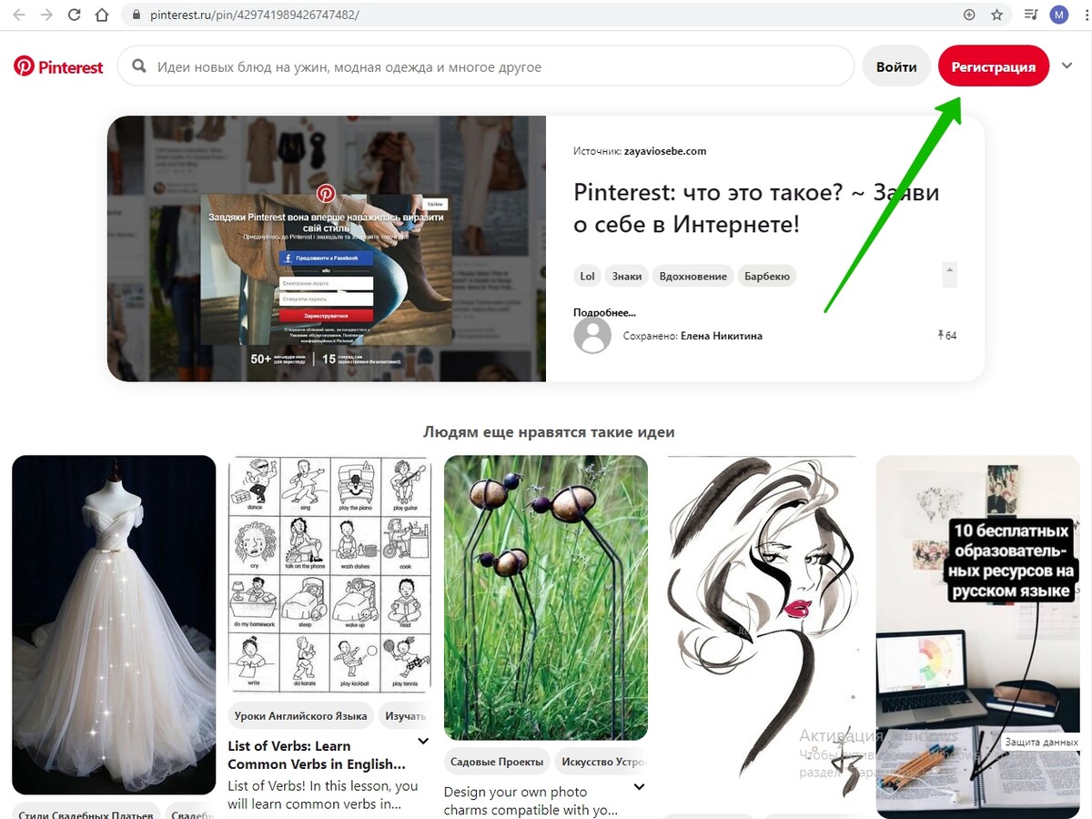Click the scroll-up arrow beside the tags
This screenshot has height=819, width=1092.
tap(949, 270)
